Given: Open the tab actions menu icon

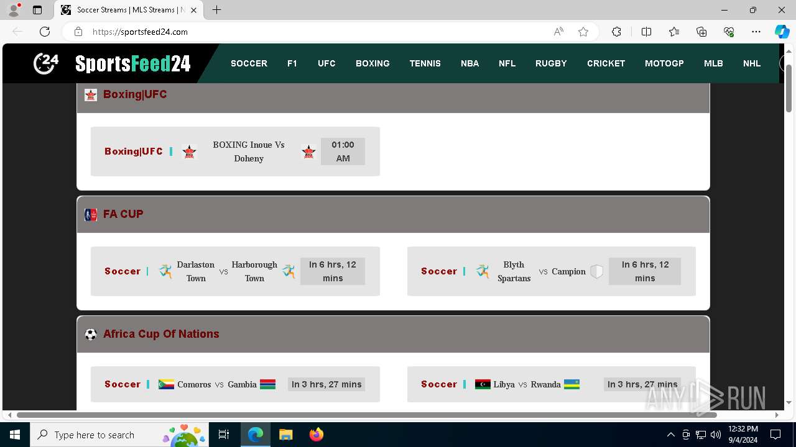Looking at the screenshot, I should [x=37, y=10].
